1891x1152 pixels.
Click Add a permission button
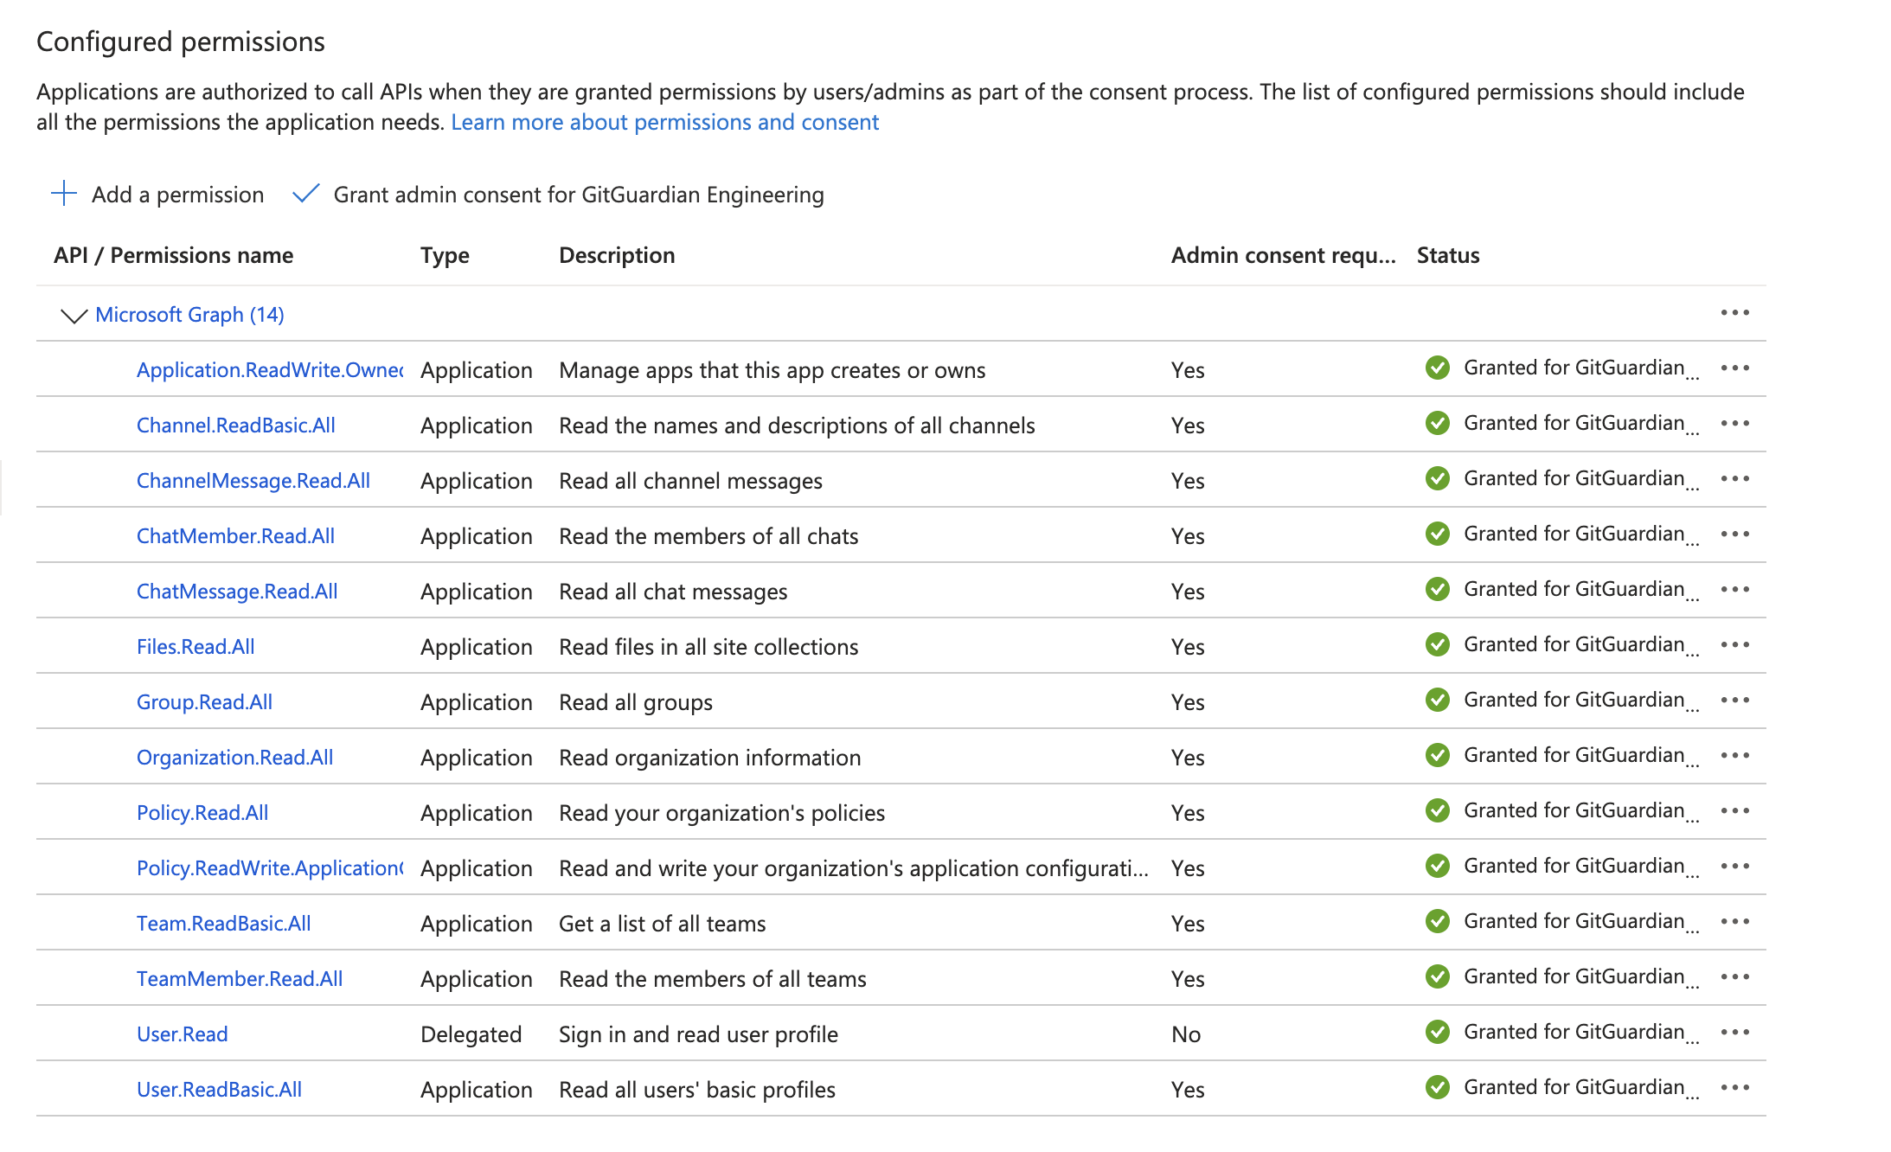tap(157, 195)
